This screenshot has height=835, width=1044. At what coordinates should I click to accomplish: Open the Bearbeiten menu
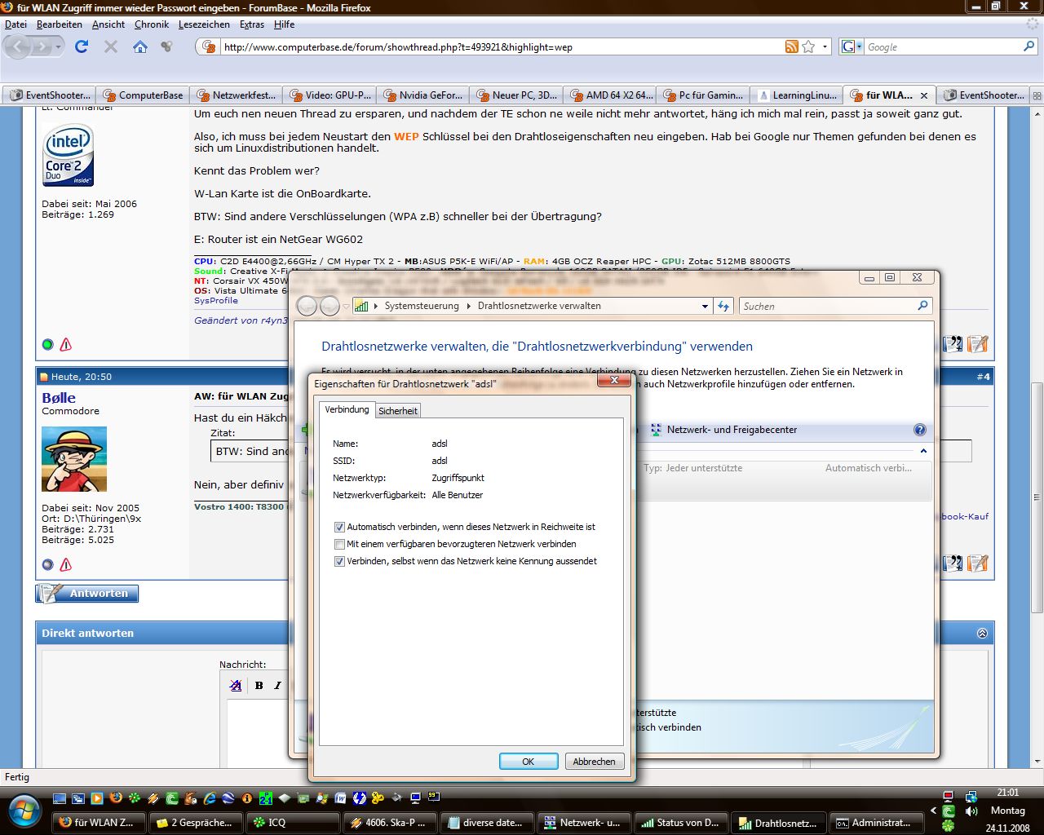point(59,24)
